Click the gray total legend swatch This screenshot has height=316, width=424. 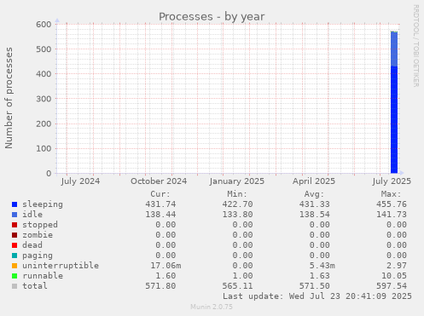point(15,286)
